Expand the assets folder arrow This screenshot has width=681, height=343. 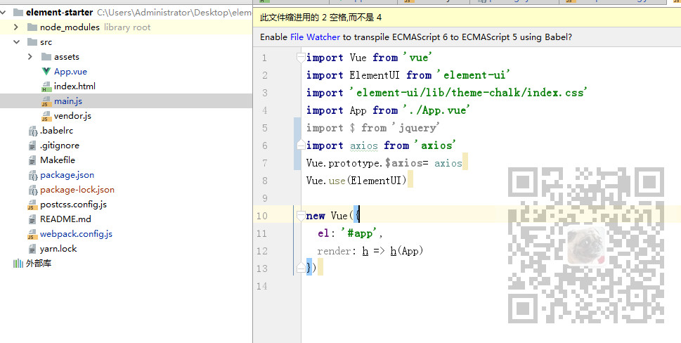(x=30, y=57)
